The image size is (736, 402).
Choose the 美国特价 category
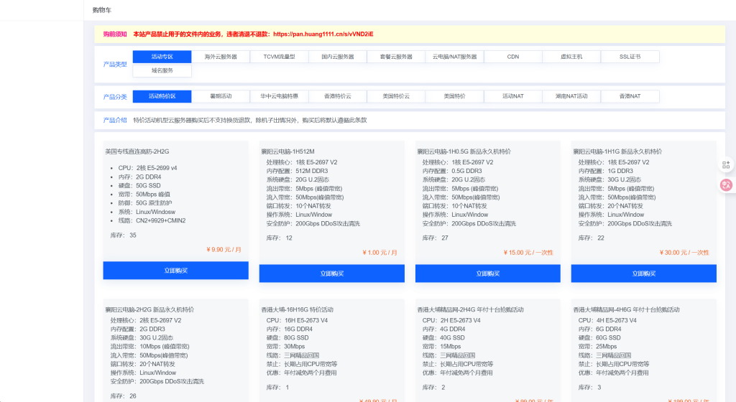(454, 96)
